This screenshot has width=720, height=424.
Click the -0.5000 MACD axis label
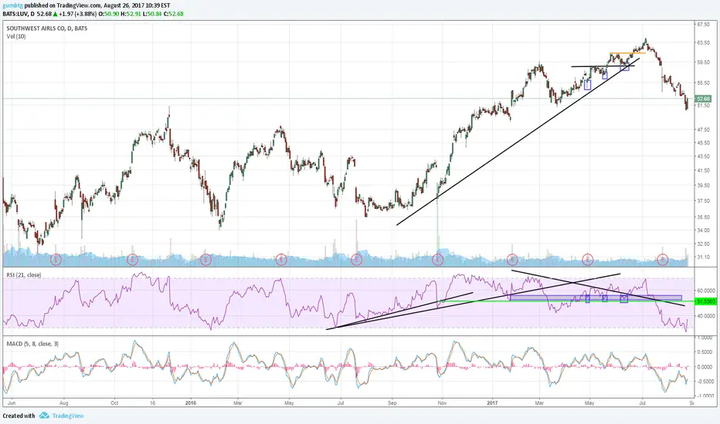point(705,382)
